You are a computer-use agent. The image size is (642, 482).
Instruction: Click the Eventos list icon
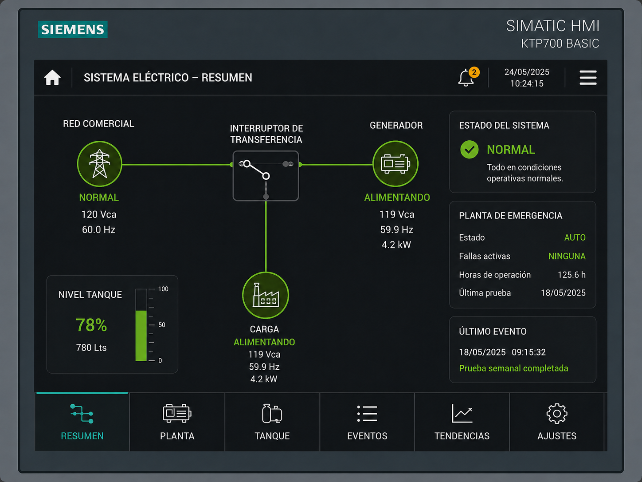pos(367,413)
